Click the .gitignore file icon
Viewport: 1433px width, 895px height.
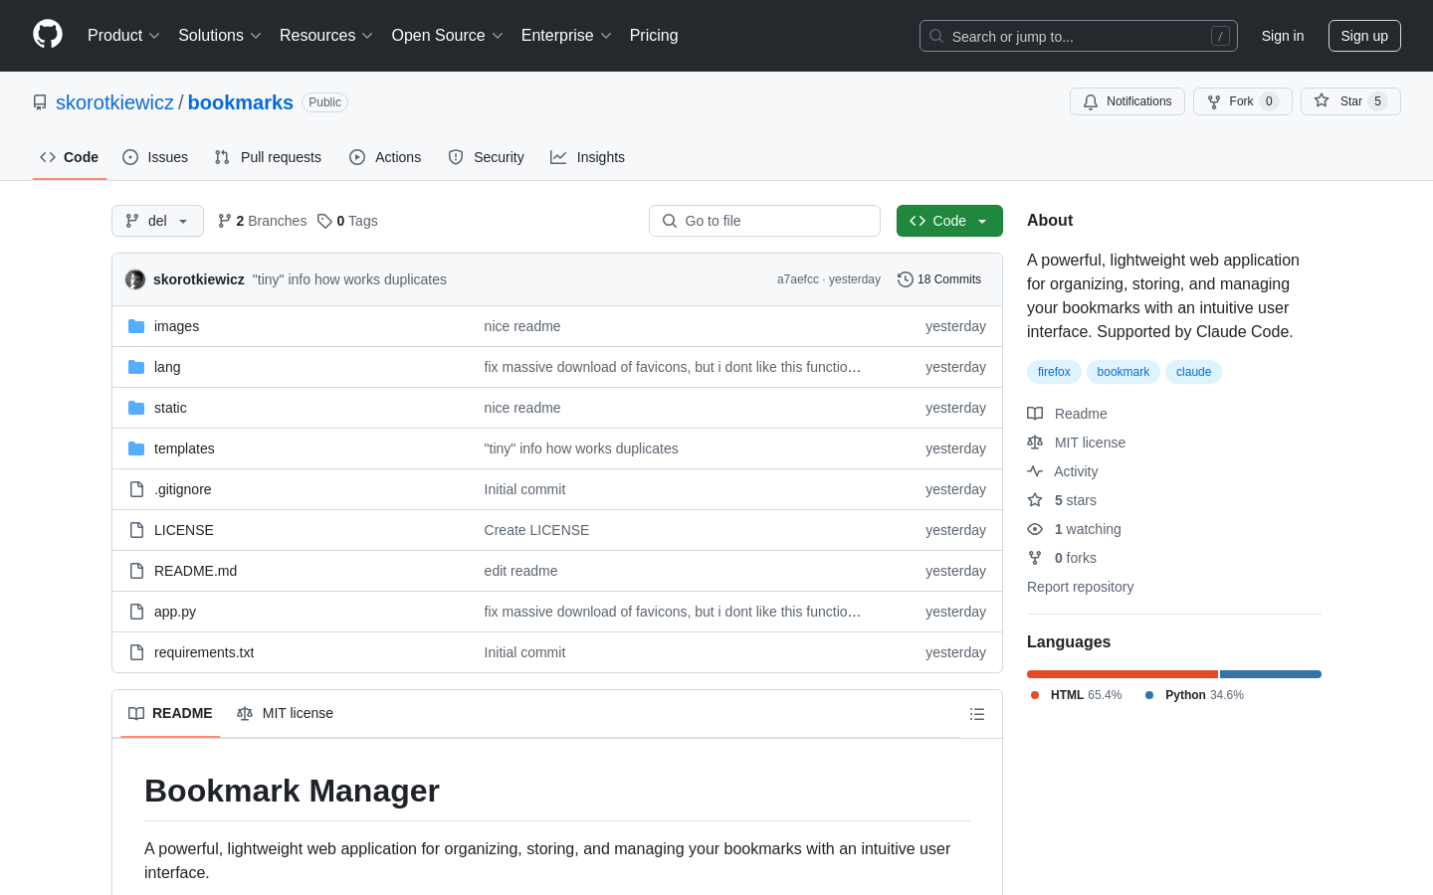pyautogui.click(x=136, y=489)
